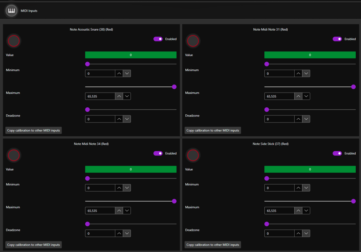361x252 pixels.
Task: Toggle Enabled switch for Midi Note 34
Action: [158, 153]
